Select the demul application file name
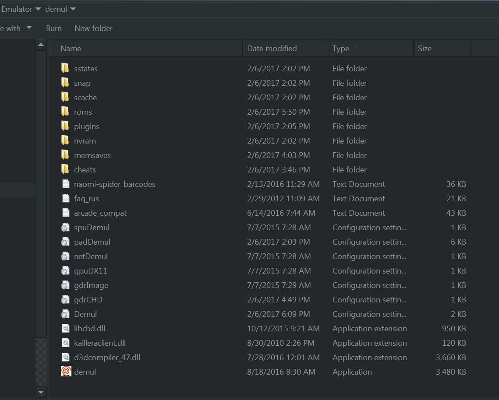This screenshot has height=400, width=499. click(x=85, y=372)
